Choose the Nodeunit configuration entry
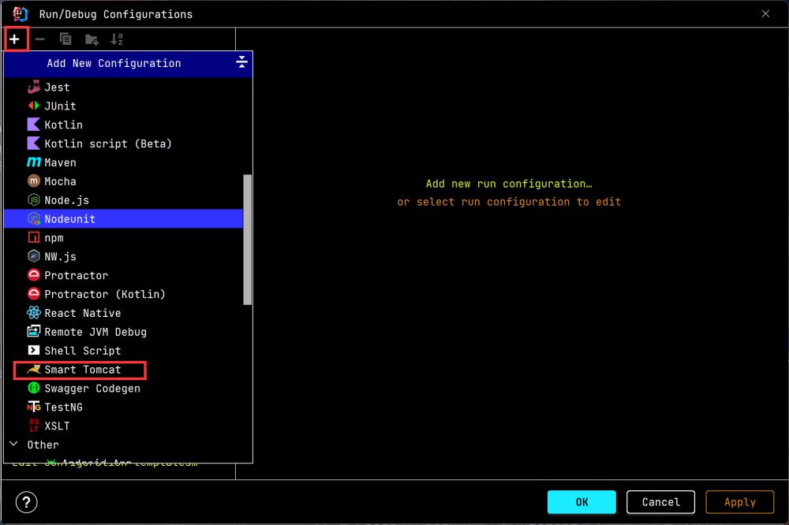The height and width of the screenshot is (525, 789). click(70, 219)
